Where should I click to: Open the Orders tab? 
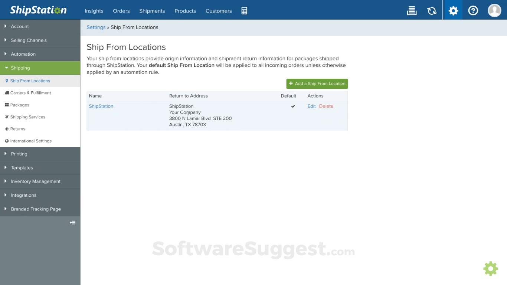(x=121, y=11)
